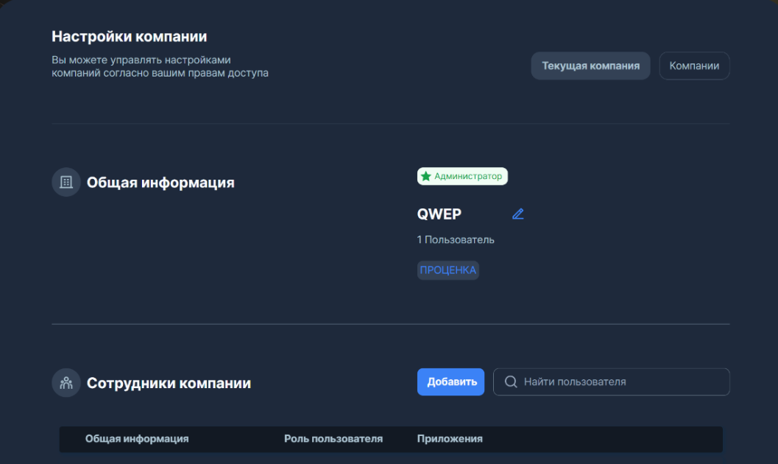Click the Общая информация section title
This screenshot has height=464, width=778.
point(160,182)
